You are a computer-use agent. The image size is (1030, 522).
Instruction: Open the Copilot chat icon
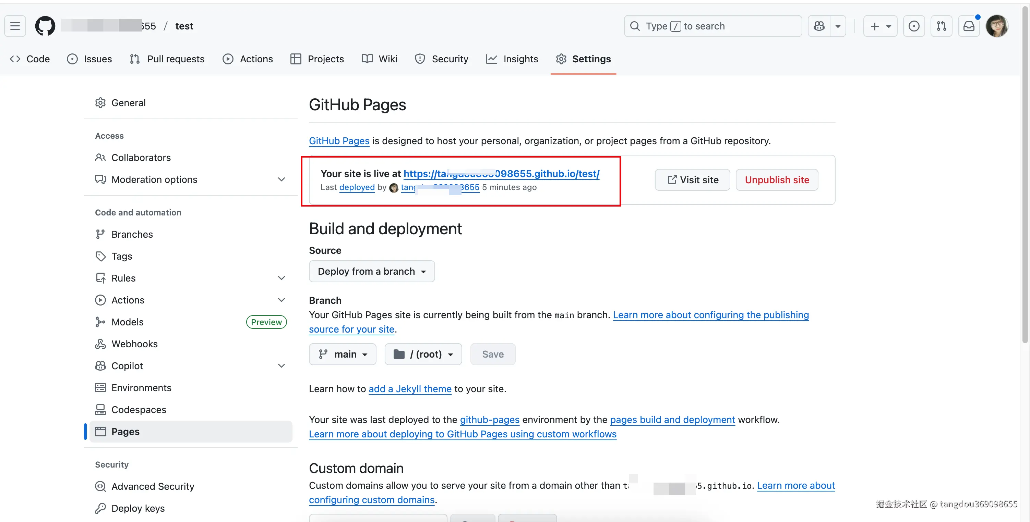pos(819,26)
